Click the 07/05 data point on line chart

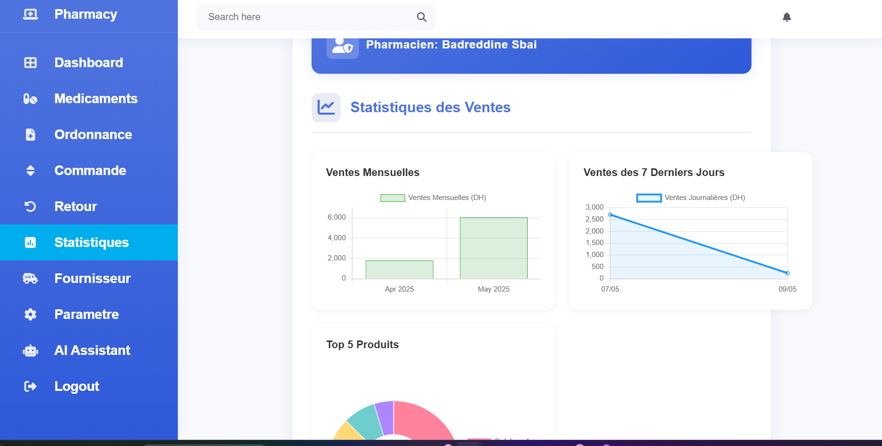[x=610, y=215]
